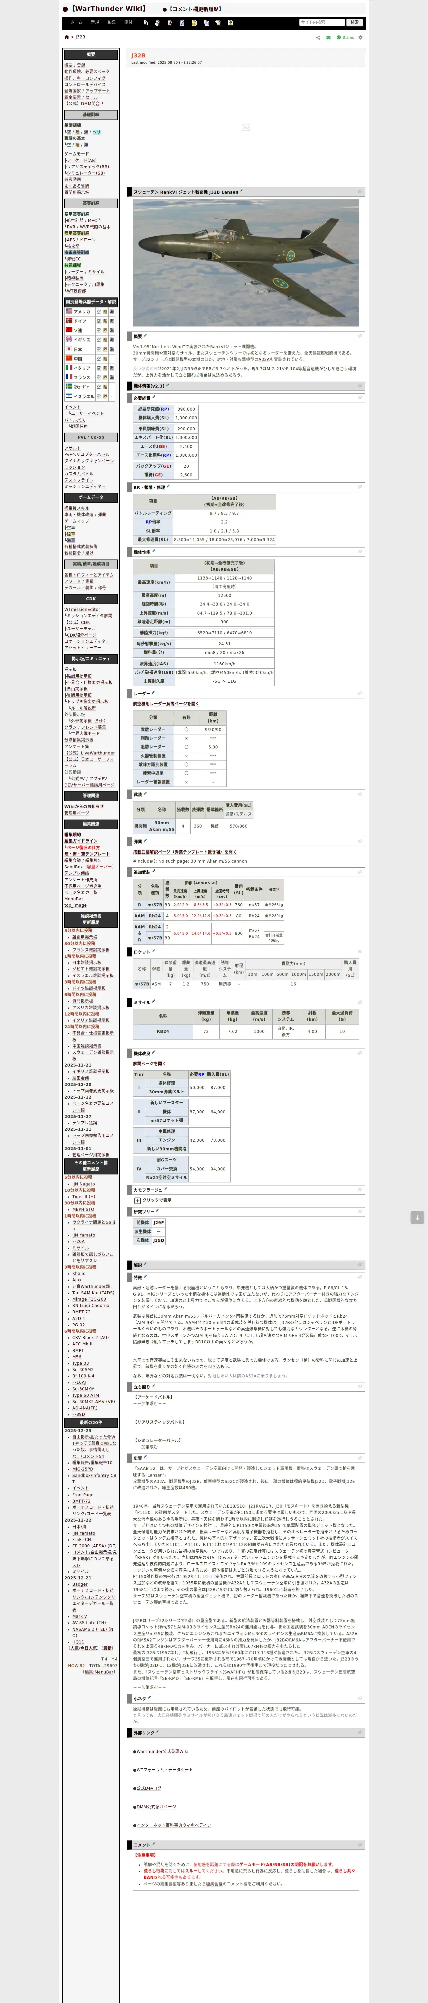
Task: Click 陸 in the ドイツ row
Action: click(x=106, y=321)
